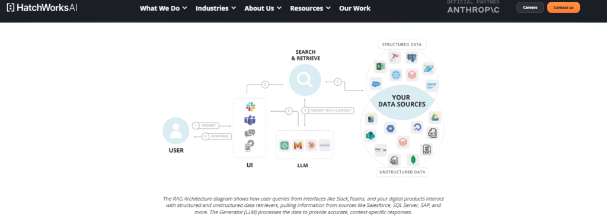Expand the Resources dropdown chevron
Screen dimensions: 607x220
pos(328,8)
